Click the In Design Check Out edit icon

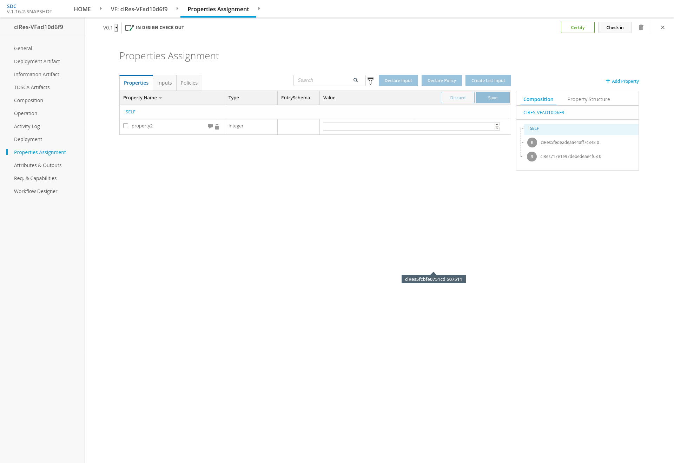(x=129, y=27)
